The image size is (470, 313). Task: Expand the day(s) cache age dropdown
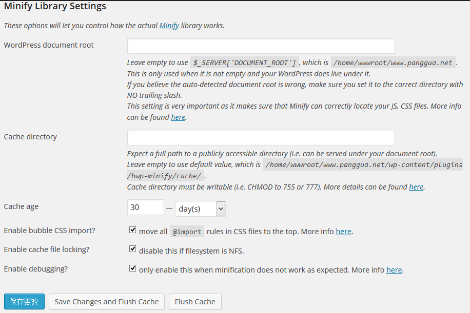[200, 208]
